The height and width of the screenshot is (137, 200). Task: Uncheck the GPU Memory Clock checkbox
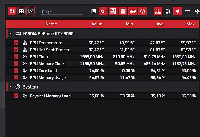(16, 63)
